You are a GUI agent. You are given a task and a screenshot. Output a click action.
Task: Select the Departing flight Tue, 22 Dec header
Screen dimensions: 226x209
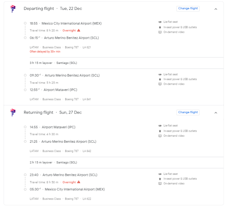[53, 8]
